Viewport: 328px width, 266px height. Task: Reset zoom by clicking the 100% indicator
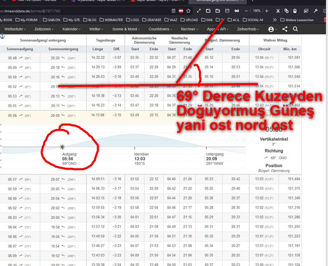[257, 11]
